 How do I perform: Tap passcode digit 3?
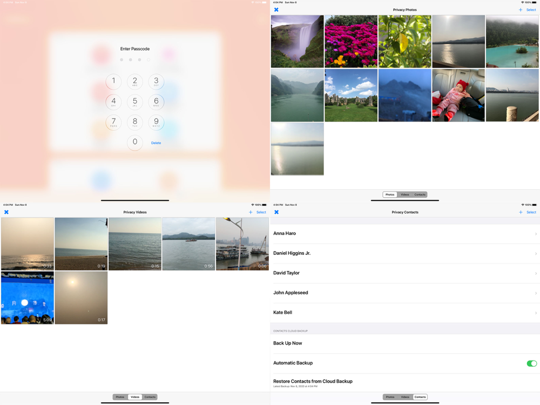[x=156, y=82]
